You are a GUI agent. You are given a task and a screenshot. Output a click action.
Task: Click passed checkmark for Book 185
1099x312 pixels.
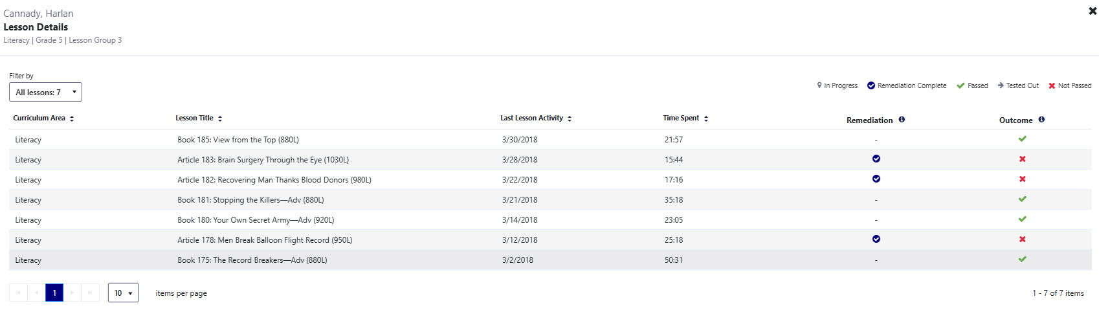1023,139
